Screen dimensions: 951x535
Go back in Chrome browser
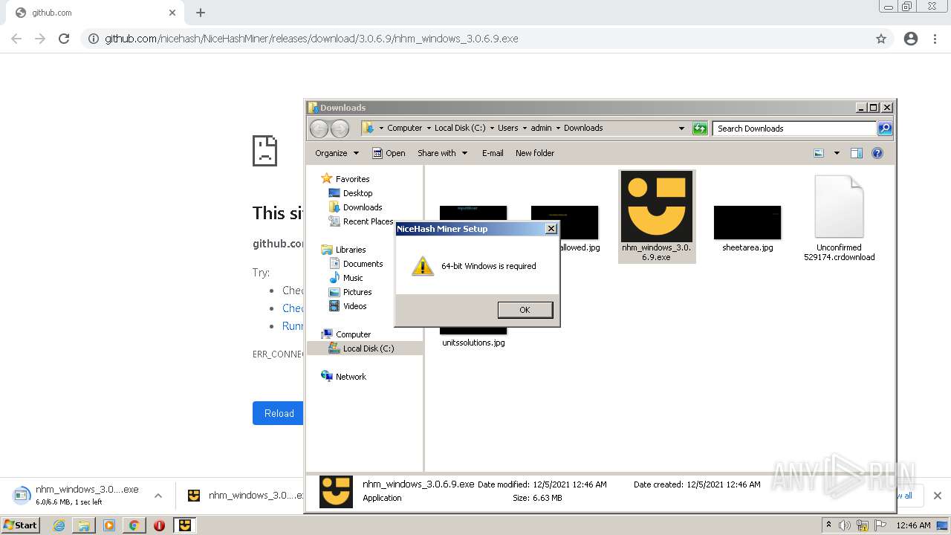(16, 39)
